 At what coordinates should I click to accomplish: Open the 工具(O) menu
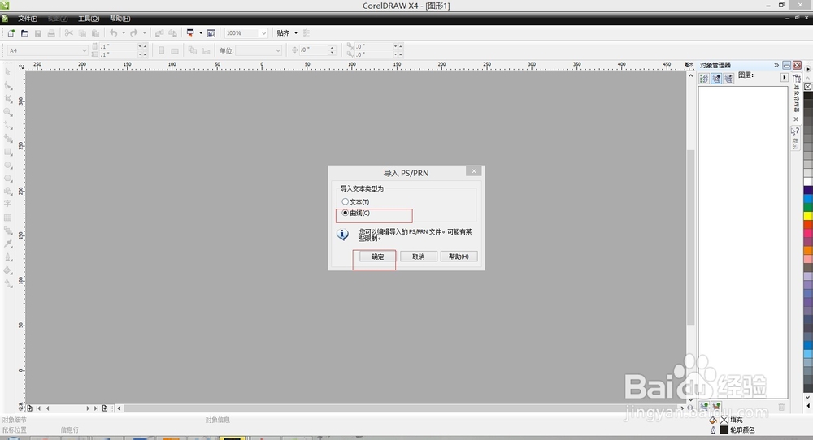click(89, 19)
